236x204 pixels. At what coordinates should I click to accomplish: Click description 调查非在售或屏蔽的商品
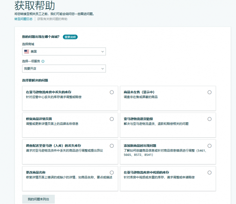pyautogui.click(x=141, y=97)
